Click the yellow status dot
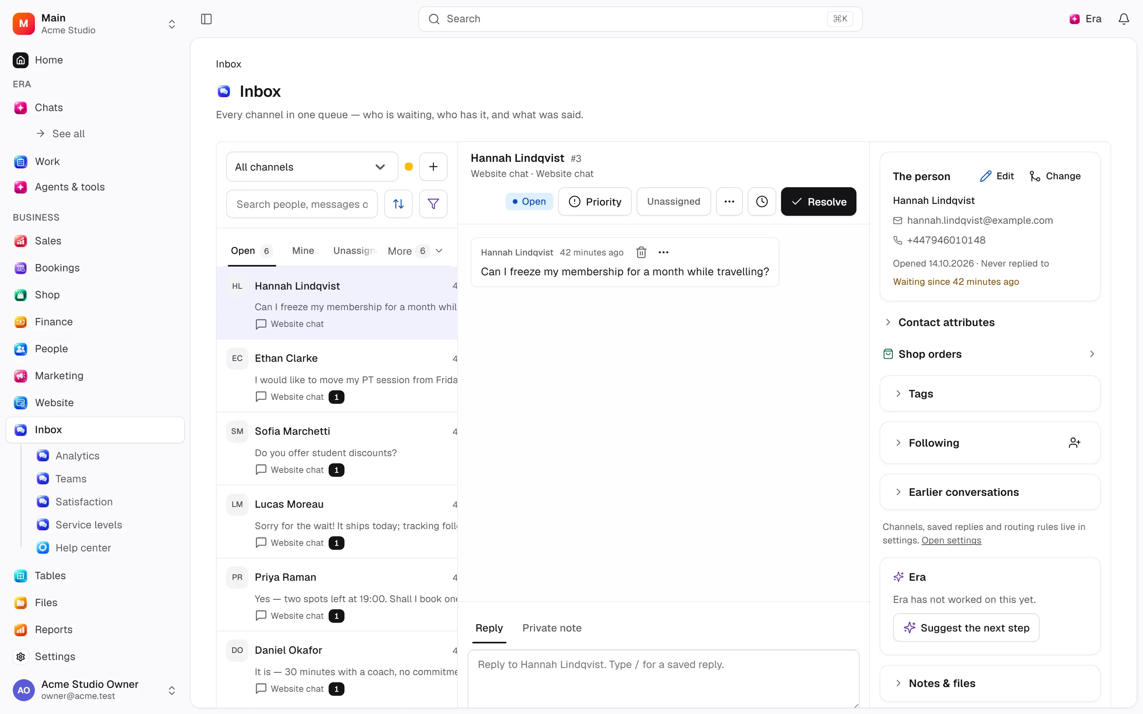The image size is (1143, 714). [408, 167]
